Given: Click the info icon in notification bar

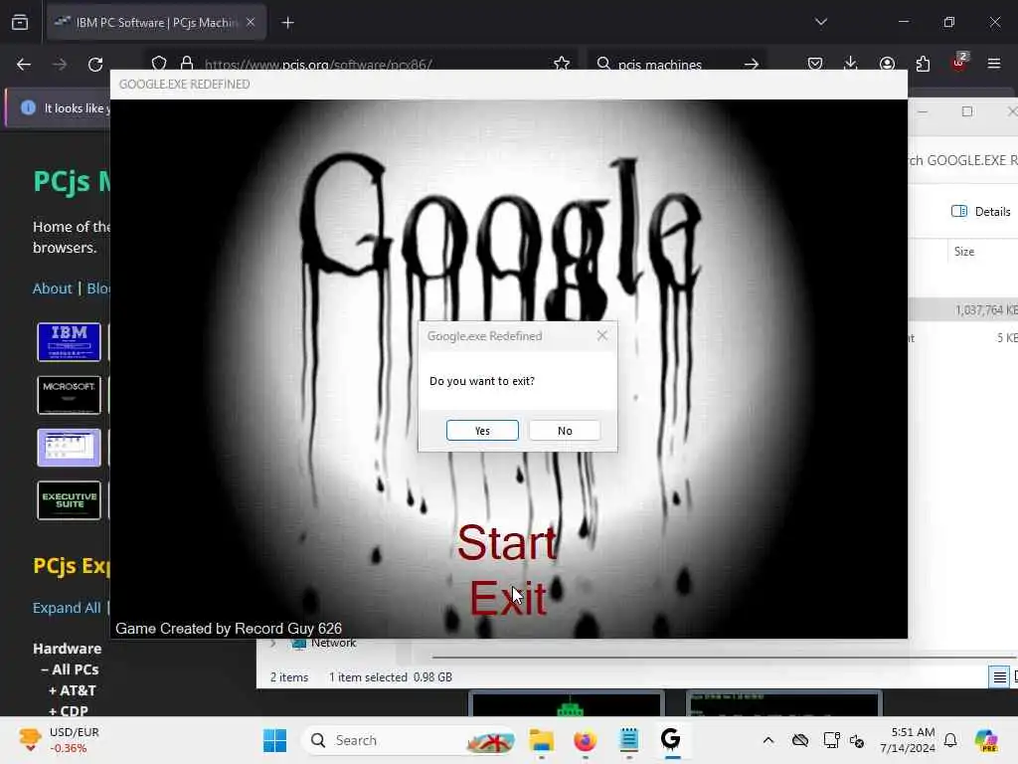Looking at the screenshot, I should click(x=28, y=107).
